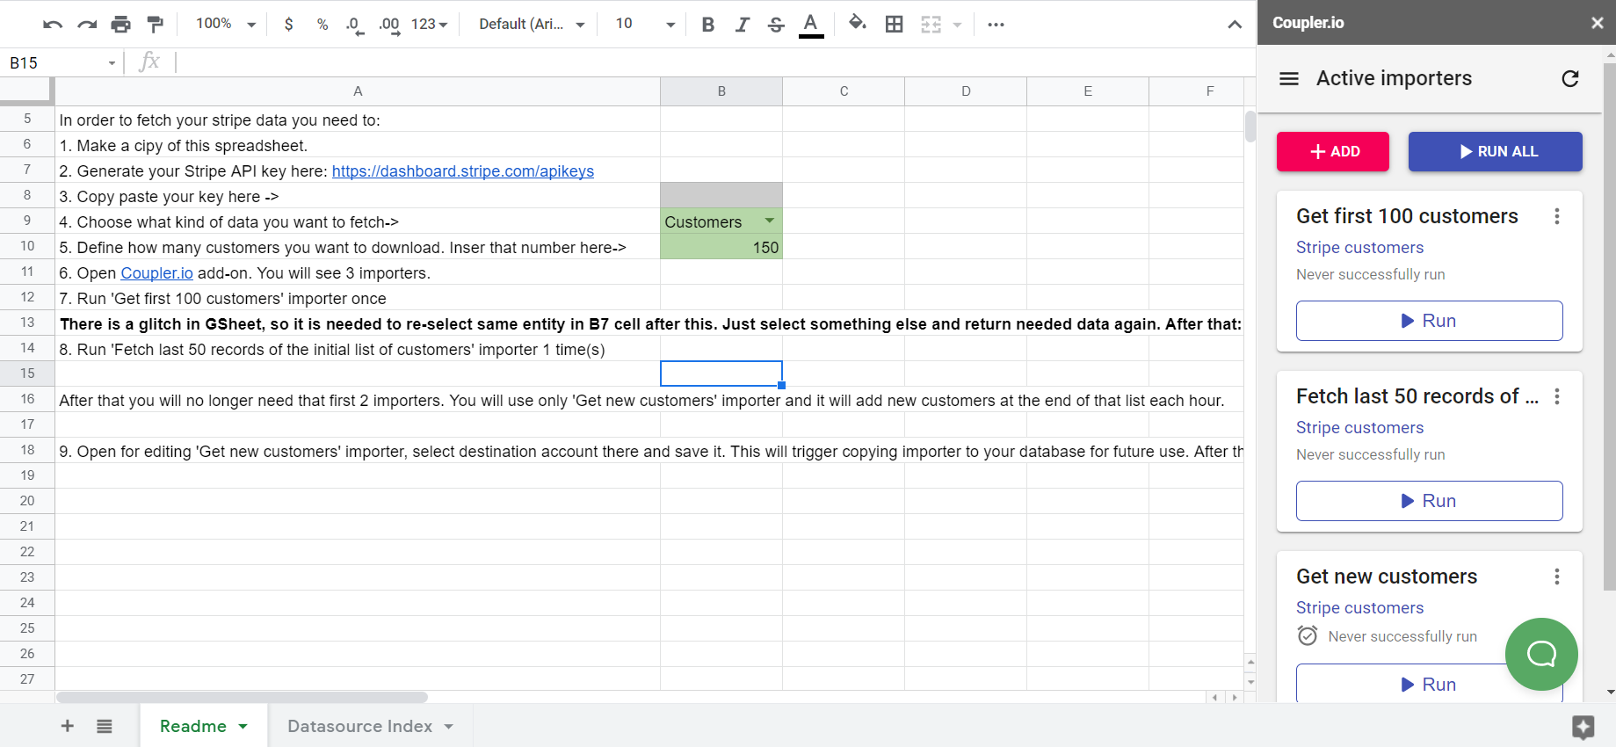The height and width of the screenshot is (747, 1616).
Task: Click the schedule alarm icon on Get new customers
Action: click(x=1308, y=635)
